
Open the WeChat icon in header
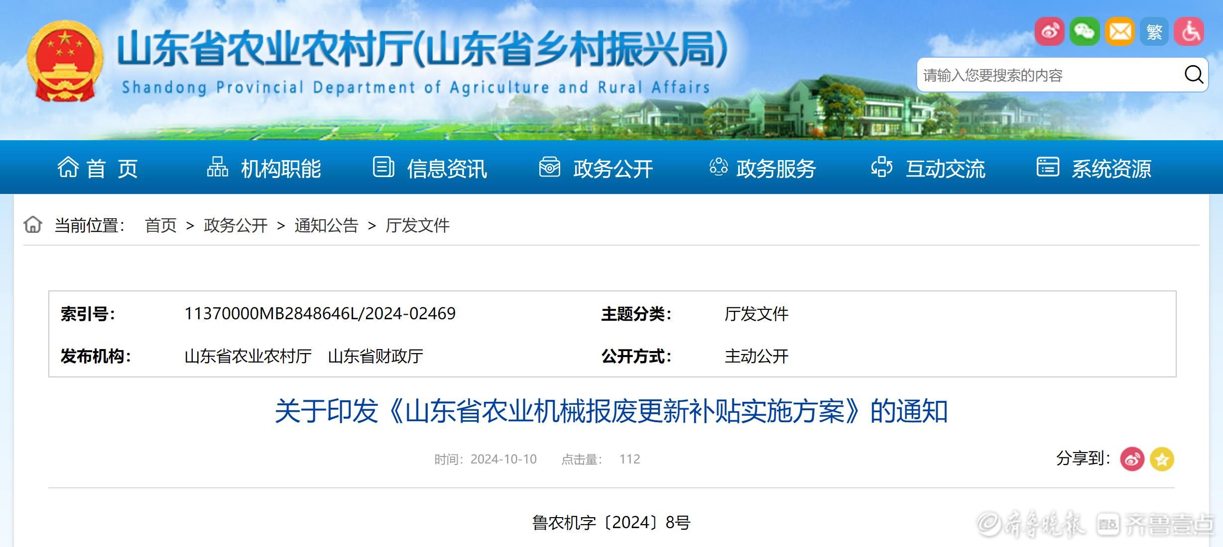[1085, 32]
